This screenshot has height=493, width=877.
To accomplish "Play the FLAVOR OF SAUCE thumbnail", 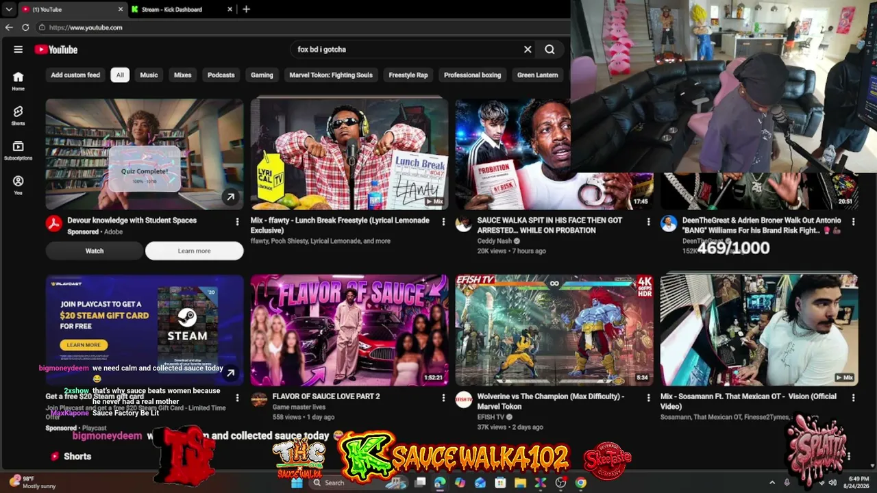I will [349, 330].
